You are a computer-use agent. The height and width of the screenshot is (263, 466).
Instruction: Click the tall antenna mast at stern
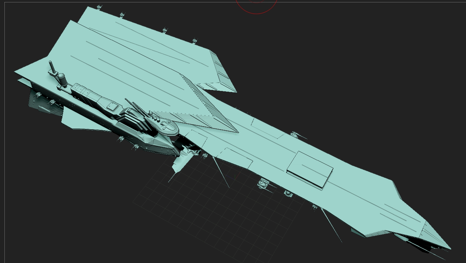tap(51, 66)
